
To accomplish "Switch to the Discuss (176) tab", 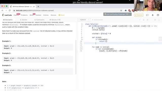I will click(55, 20).
